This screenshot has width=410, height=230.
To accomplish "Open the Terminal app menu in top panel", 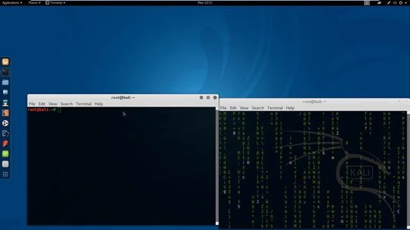I will click(56, 3).
